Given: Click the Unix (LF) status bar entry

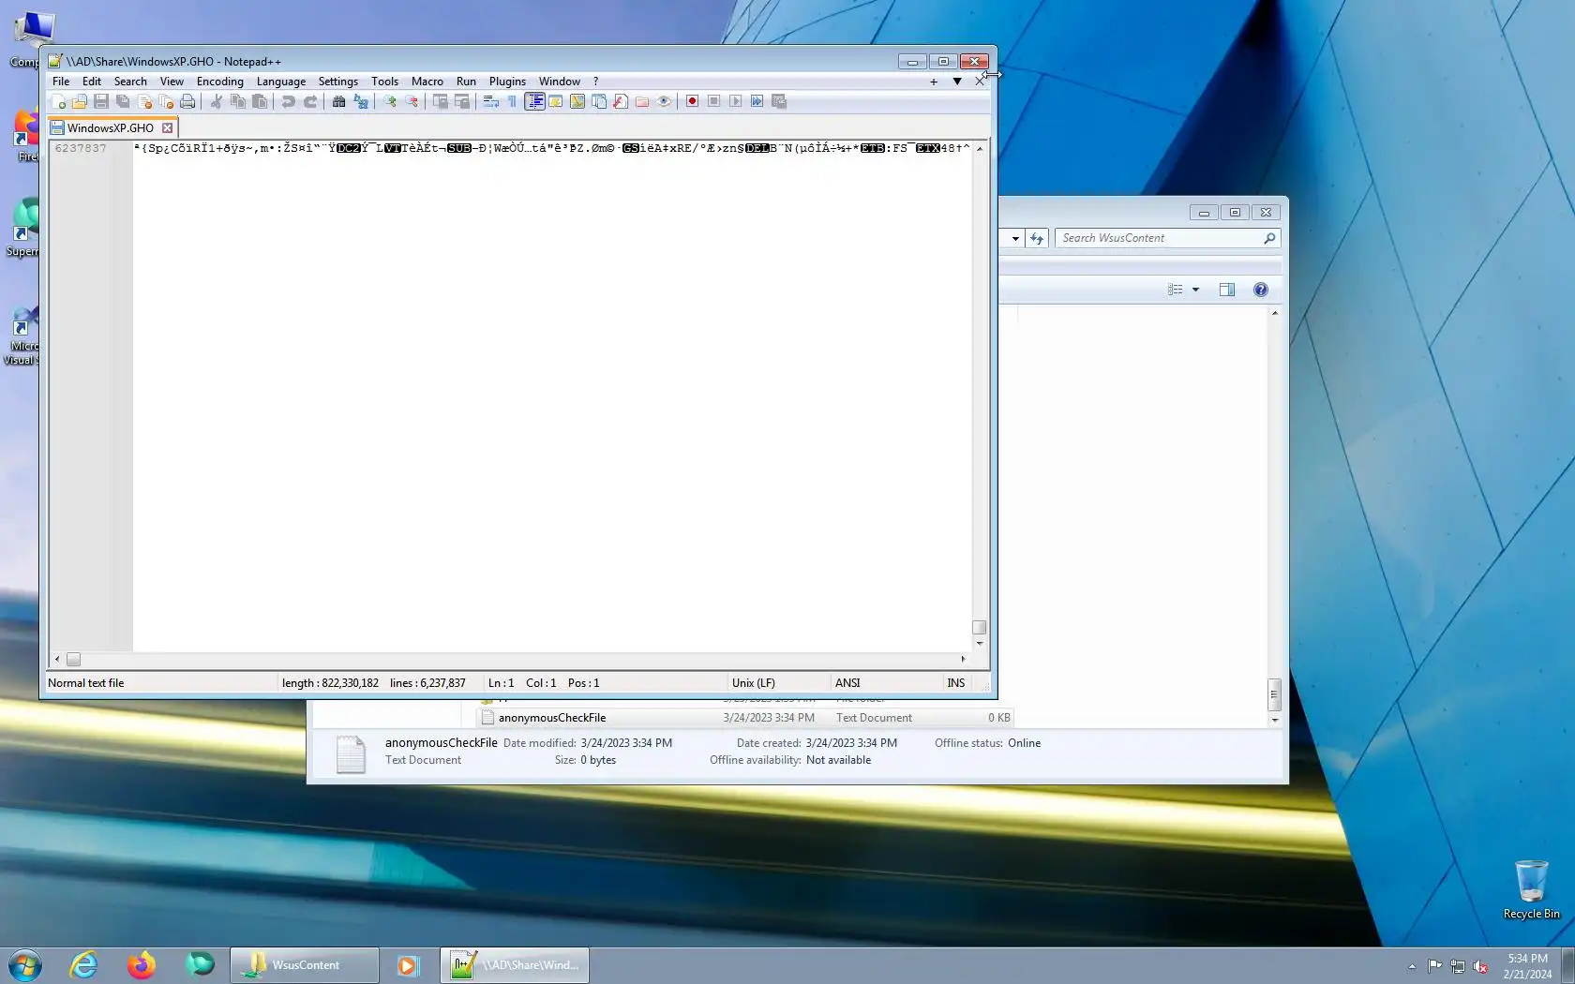Looking at the screenshot, I should coord(754,683).
